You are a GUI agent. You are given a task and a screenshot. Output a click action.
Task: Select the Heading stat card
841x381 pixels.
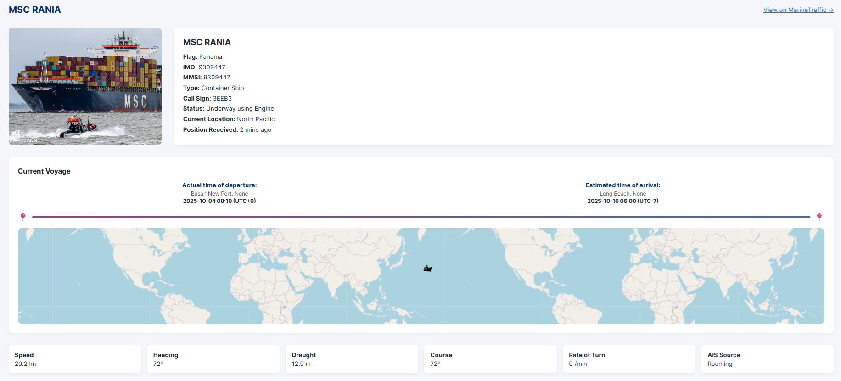tap(213, 359)
